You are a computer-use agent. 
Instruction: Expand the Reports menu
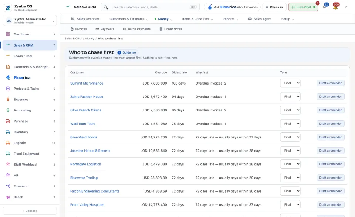[x=230, y=19]
